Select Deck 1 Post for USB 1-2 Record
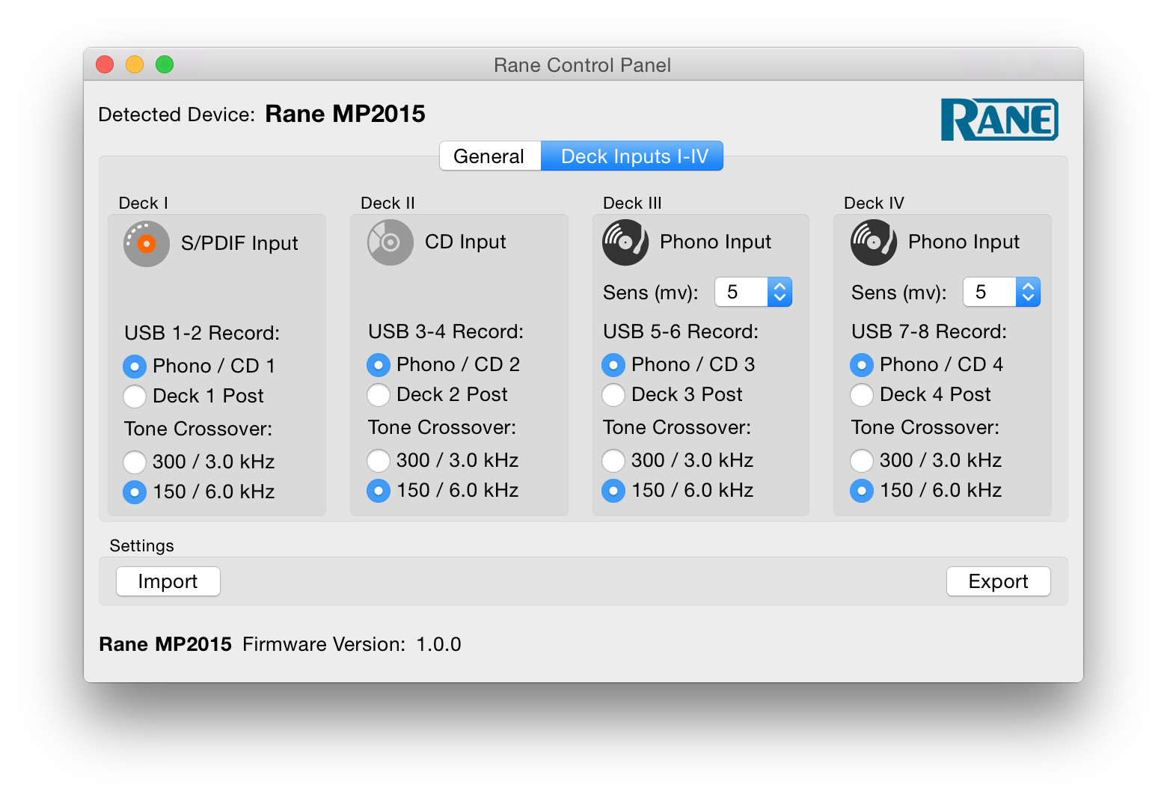The height and width of the screenshot is (802, 1167). click(135, 396)
